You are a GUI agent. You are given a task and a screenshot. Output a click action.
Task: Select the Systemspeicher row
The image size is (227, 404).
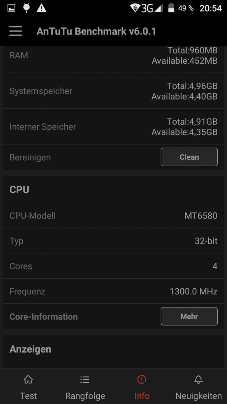[x=113, y=91]
